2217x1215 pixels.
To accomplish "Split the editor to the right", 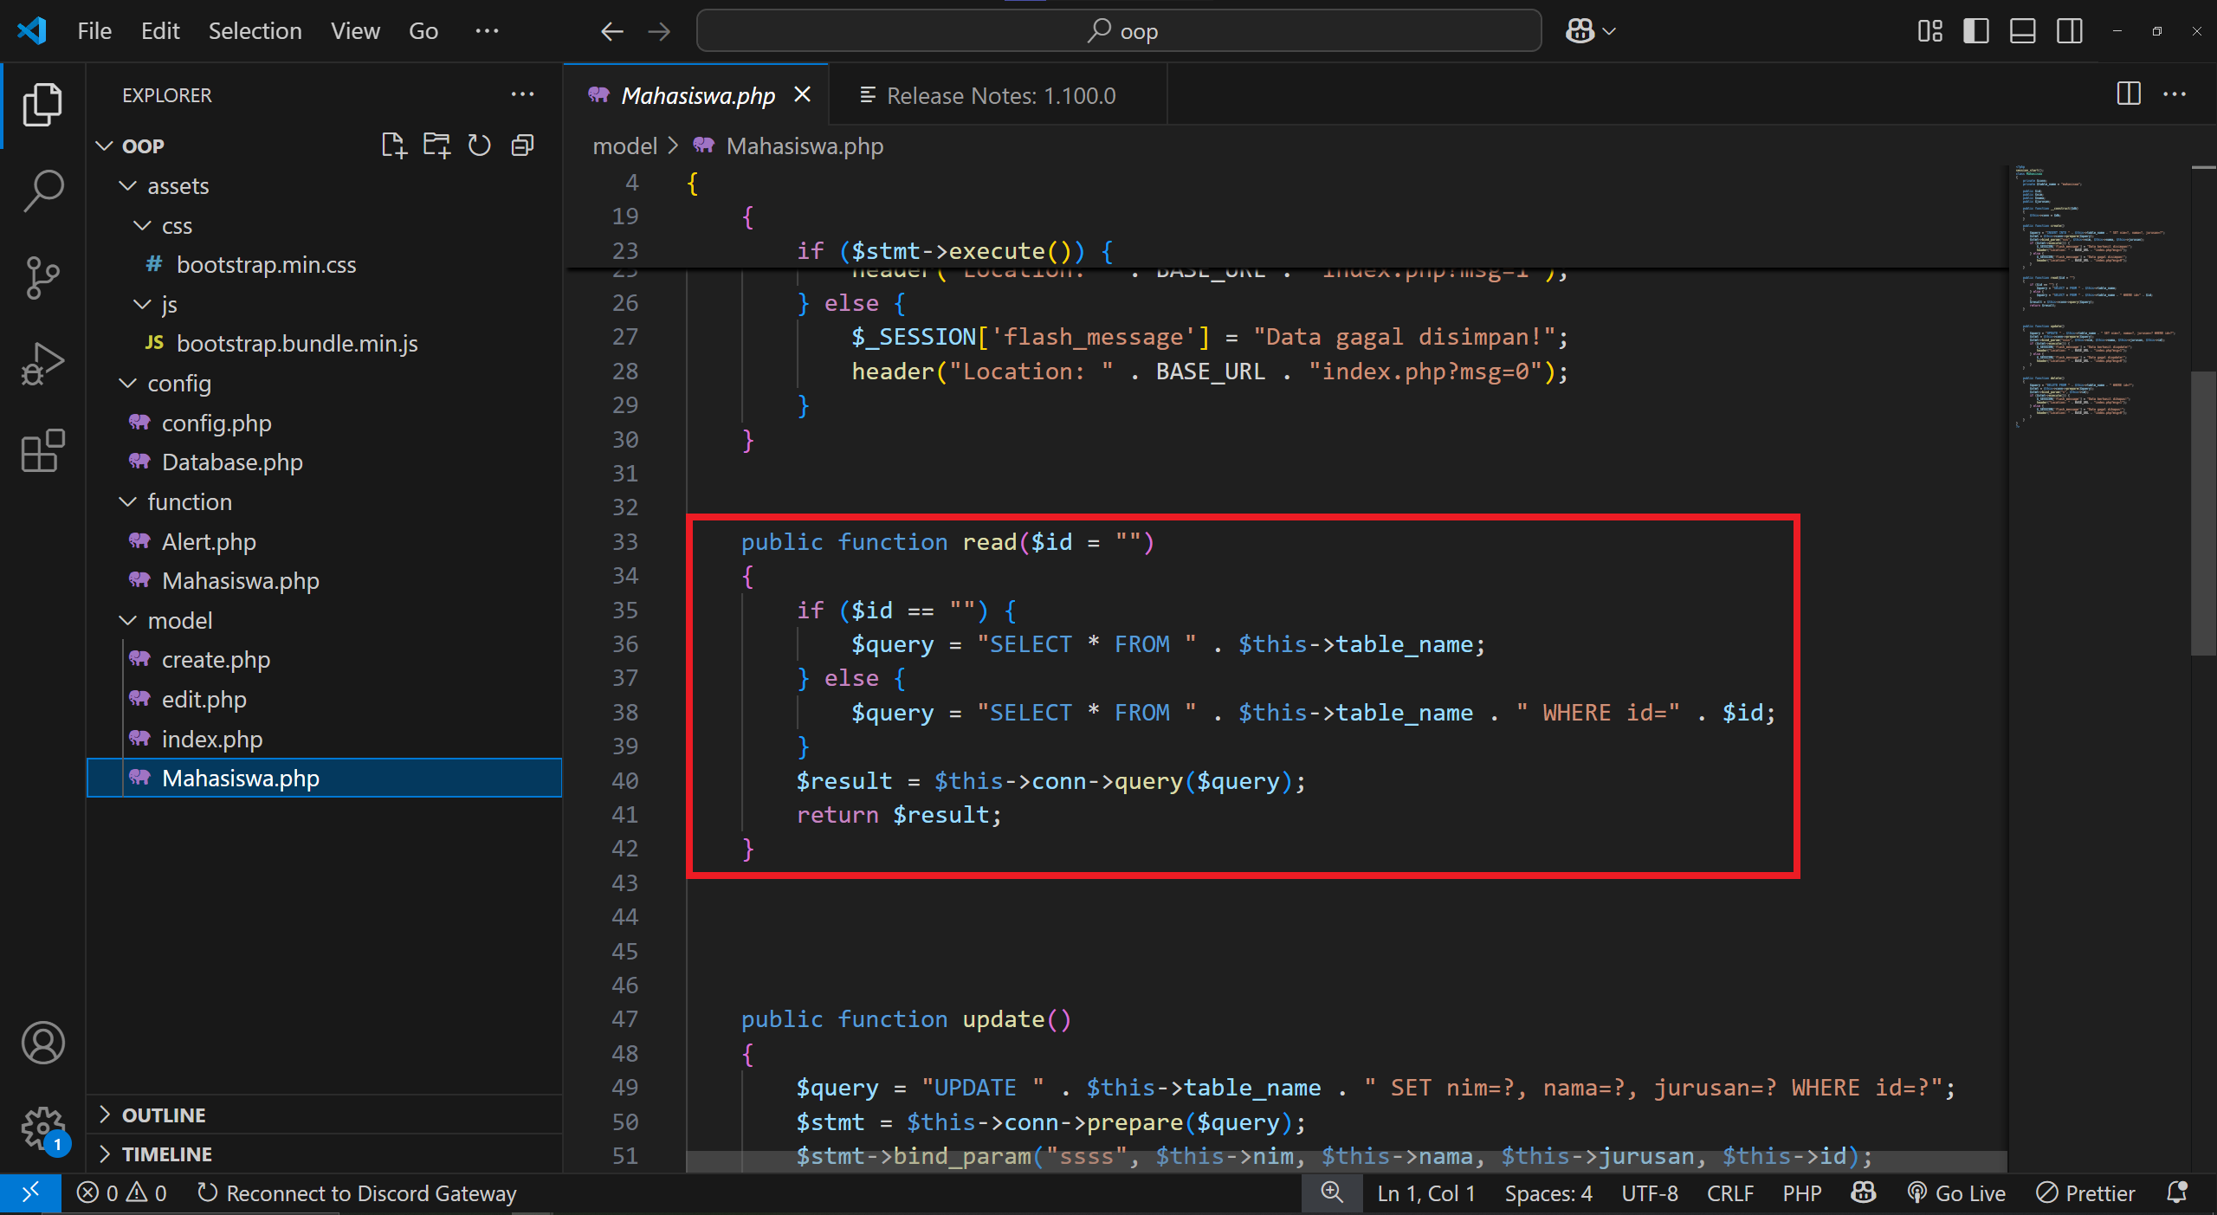I will click(x=2128, y=94).
